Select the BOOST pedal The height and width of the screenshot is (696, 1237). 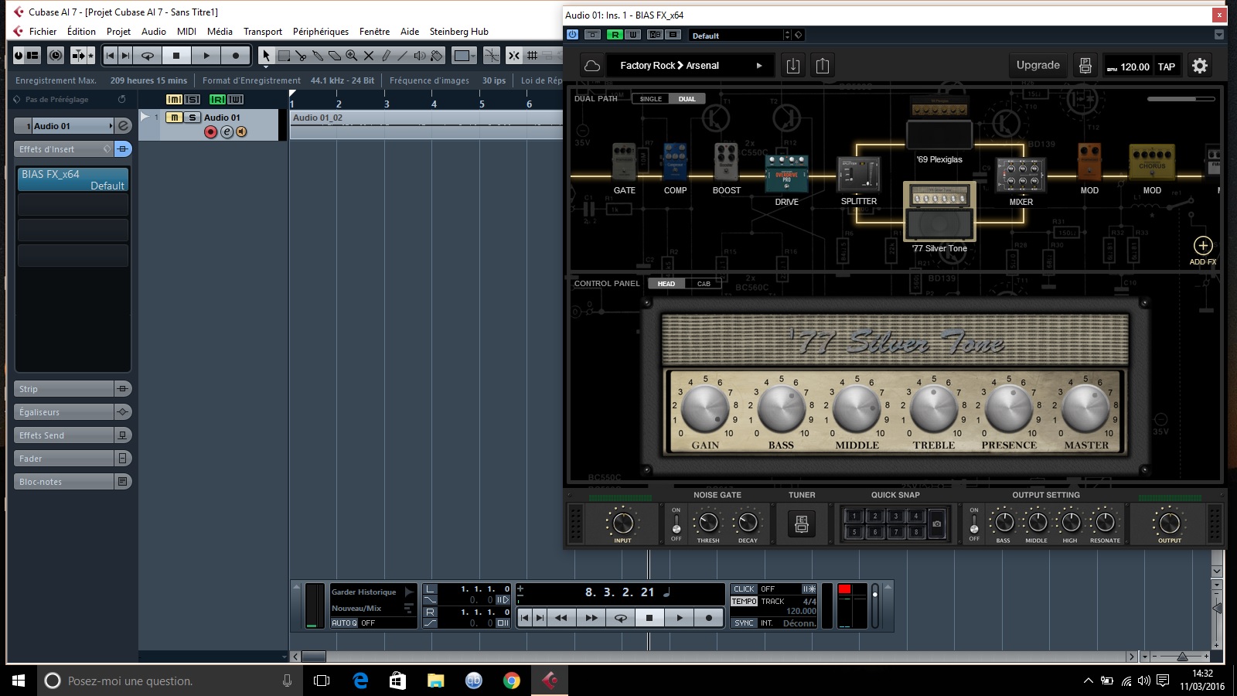coord(726,162)
